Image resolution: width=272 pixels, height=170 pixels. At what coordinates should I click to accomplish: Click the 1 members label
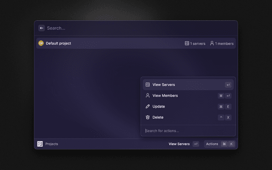[x=224, y=43]
